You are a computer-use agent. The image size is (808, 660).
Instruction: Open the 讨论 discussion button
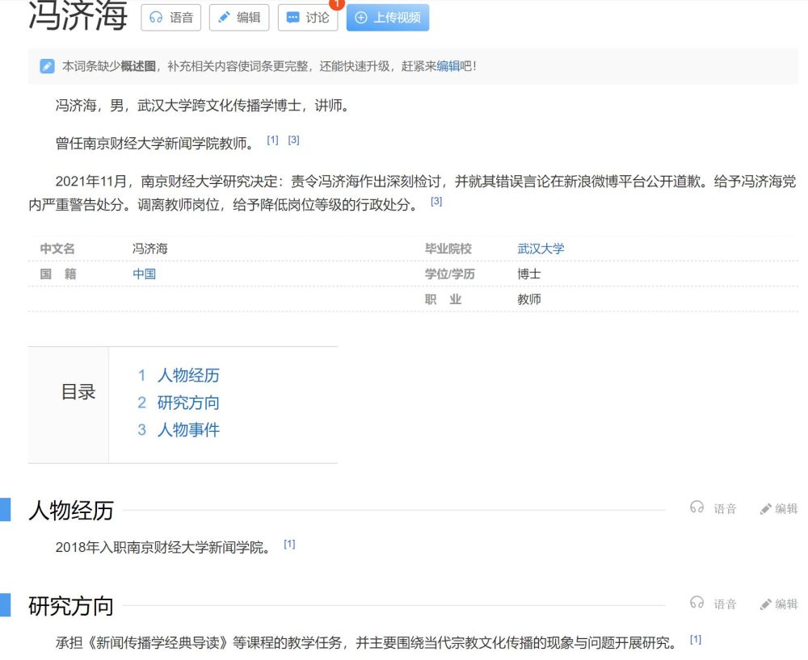point(308,18)
